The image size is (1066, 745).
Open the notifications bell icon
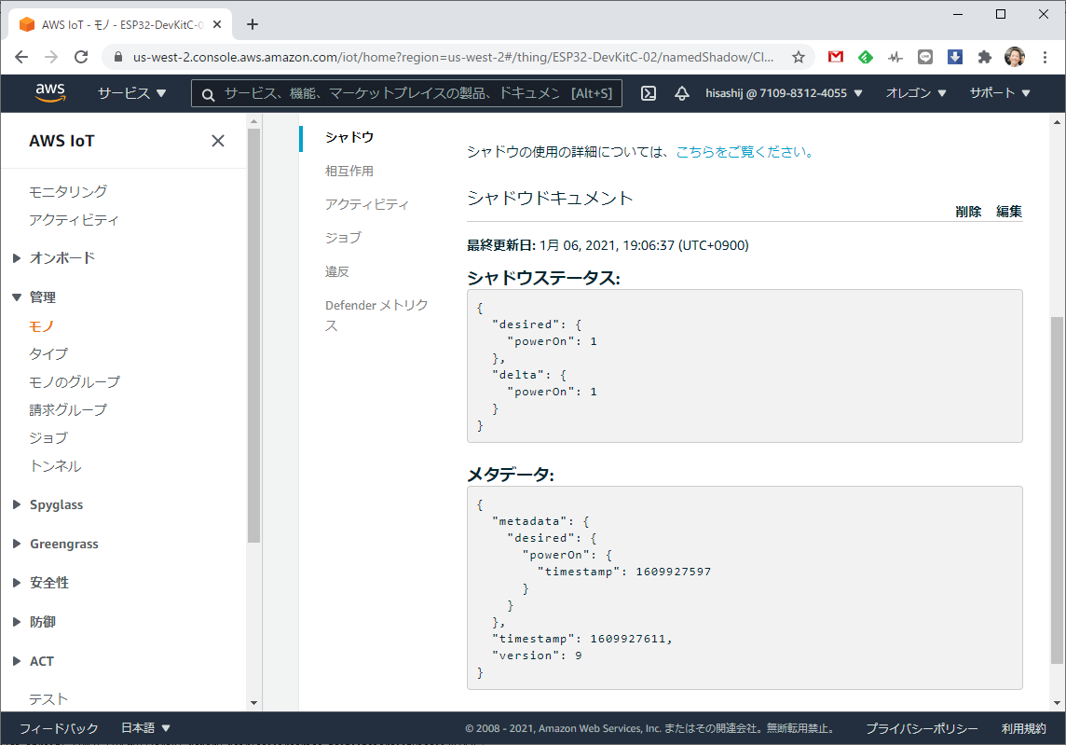click(682, 93)
